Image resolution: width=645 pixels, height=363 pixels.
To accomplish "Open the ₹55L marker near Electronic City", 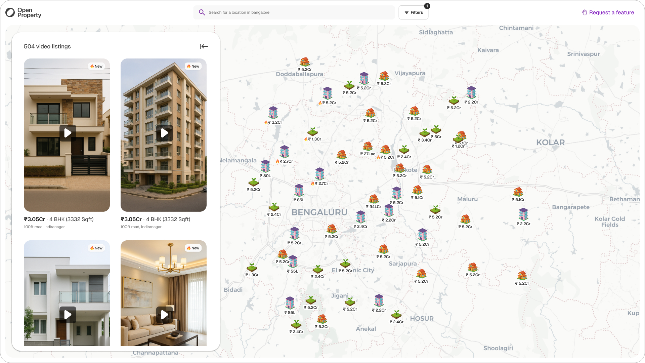I will click(293, 262).
